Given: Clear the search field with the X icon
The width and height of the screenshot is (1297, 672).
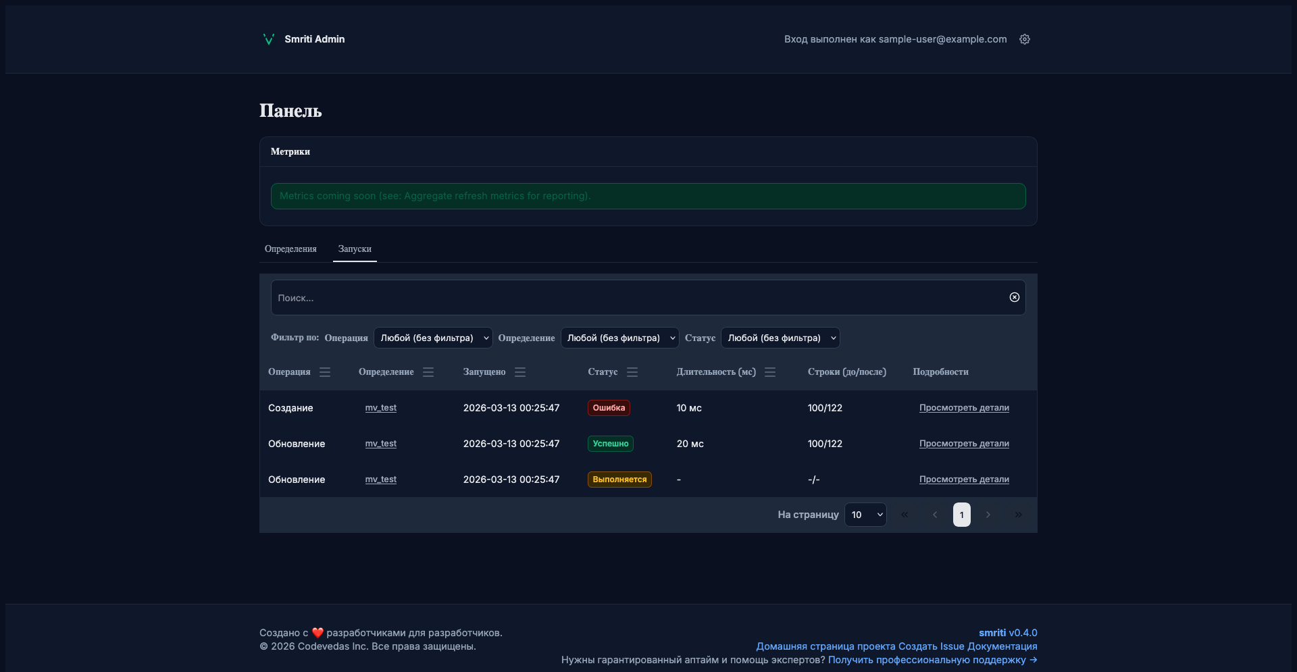Looking at the screenshot, I should (x=1014, y=297).
